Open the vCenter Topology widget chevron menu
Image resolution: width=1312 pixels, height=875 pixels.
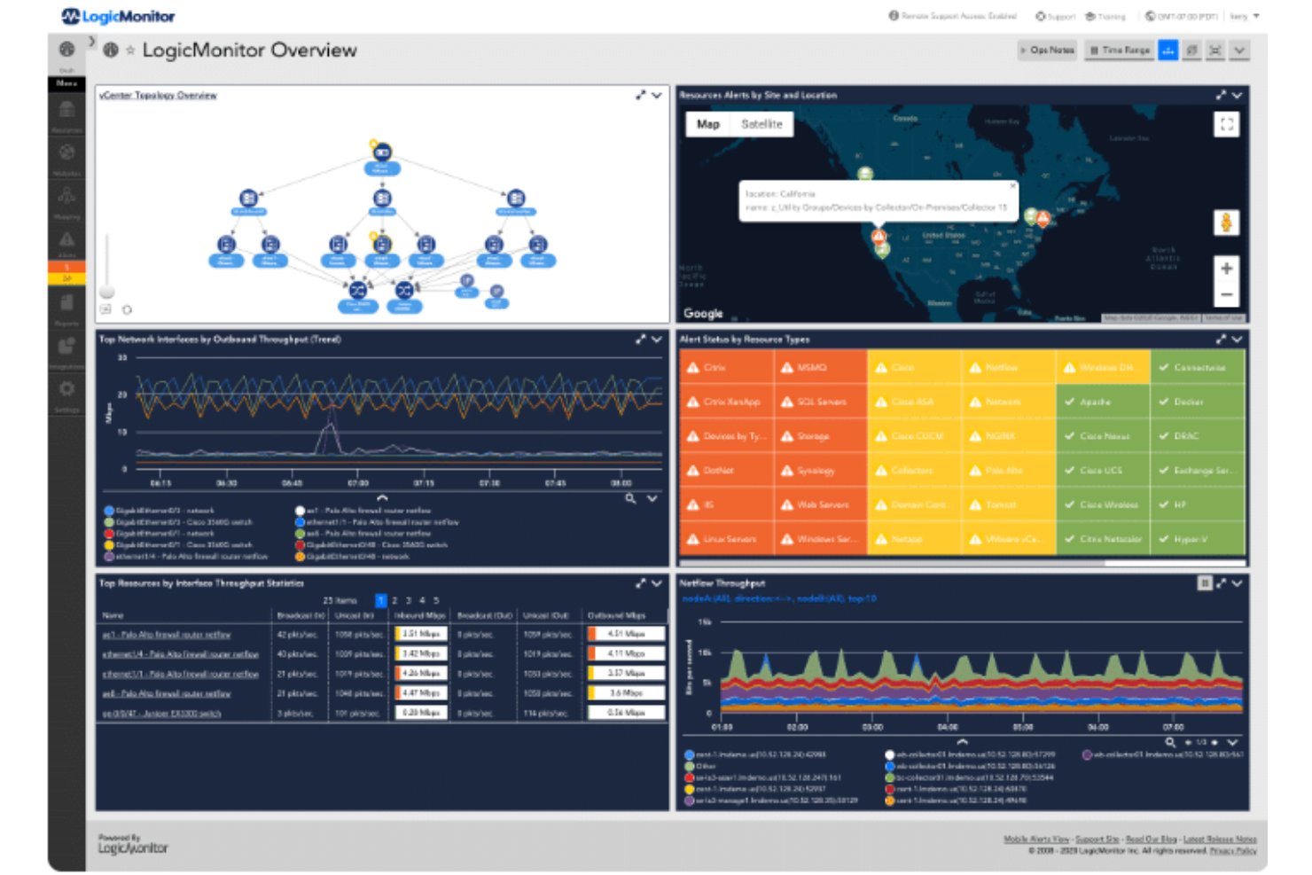(657, 95)
